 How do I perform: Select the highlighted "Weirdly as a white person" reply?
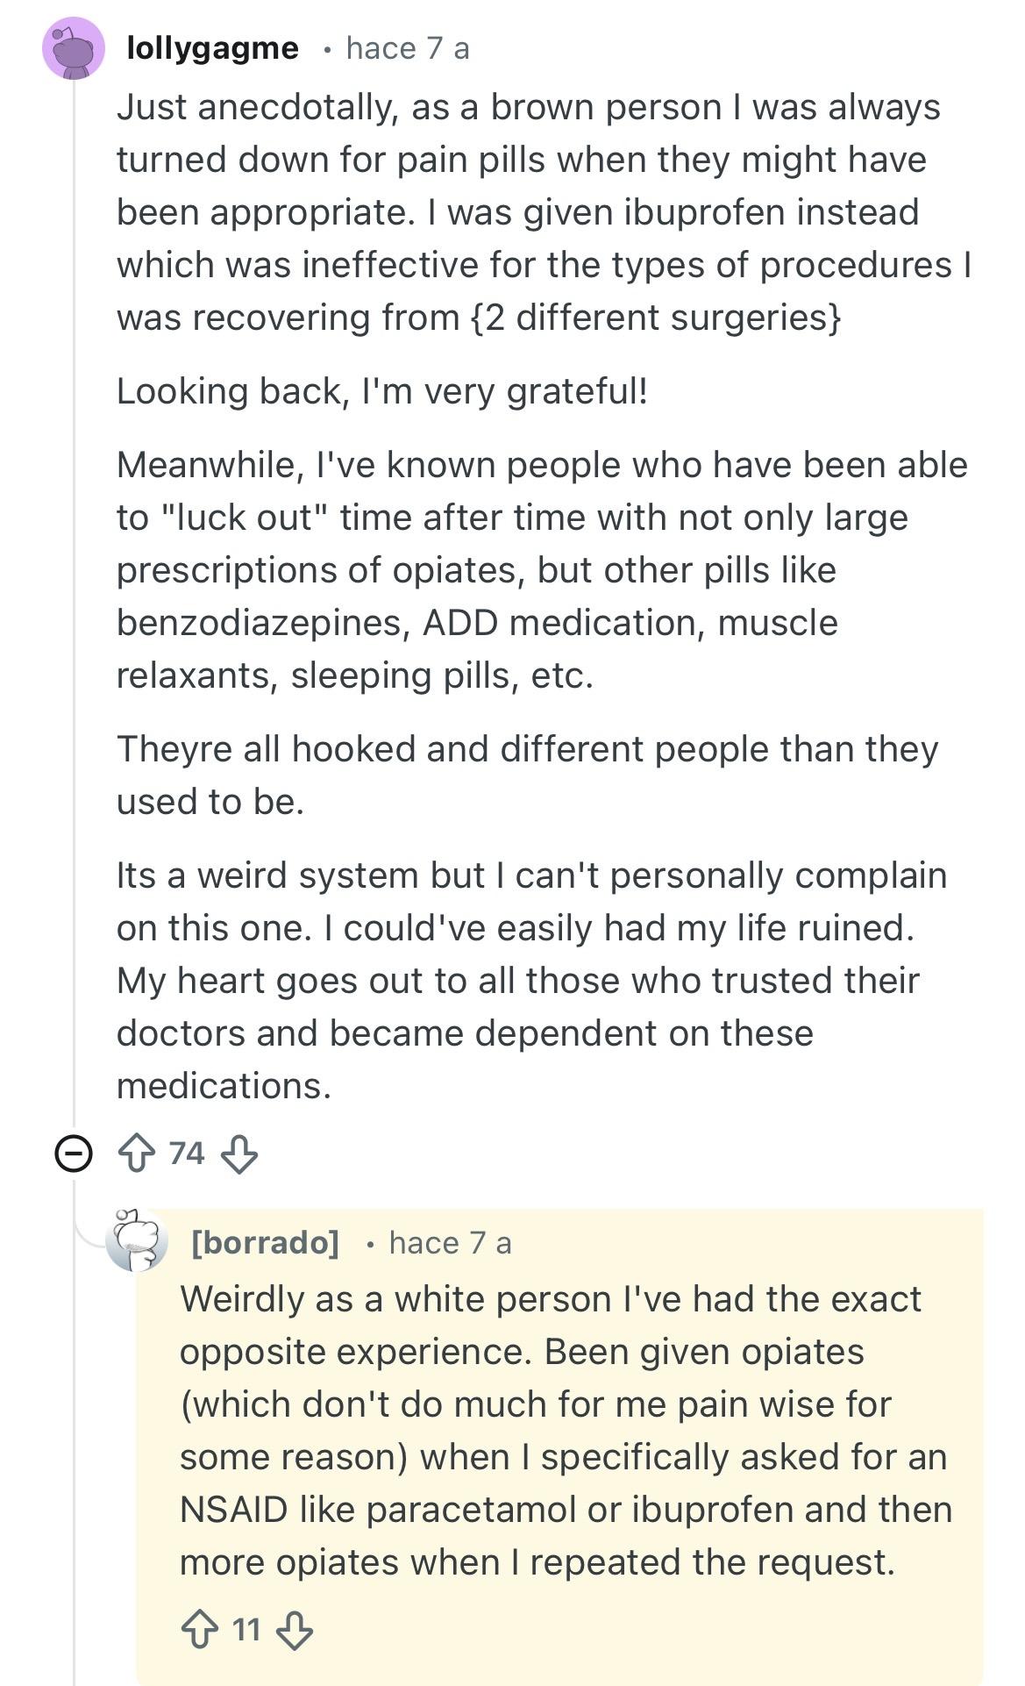[x=561, y=1430]
